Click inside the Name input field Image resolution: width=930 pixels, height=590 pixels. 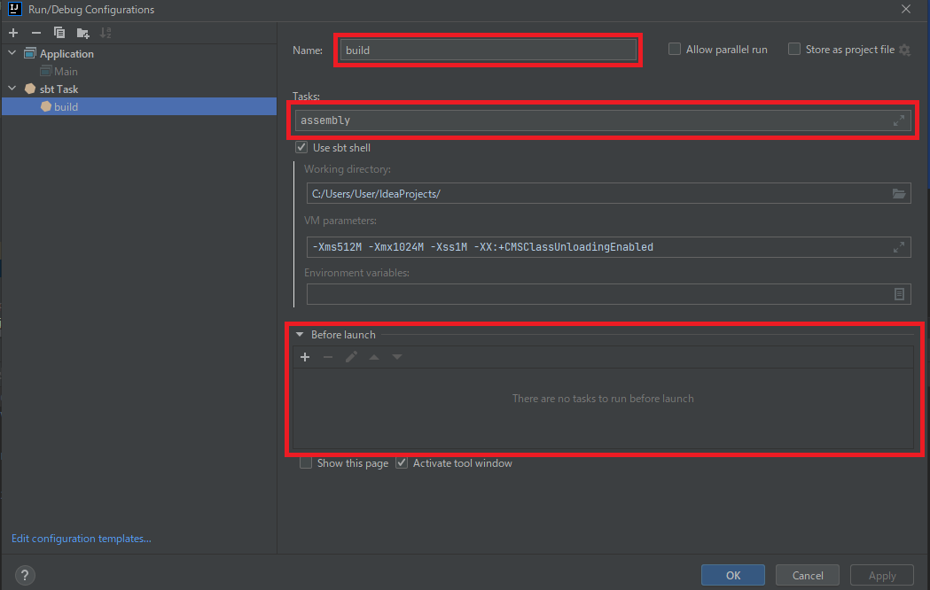[488, 50]
